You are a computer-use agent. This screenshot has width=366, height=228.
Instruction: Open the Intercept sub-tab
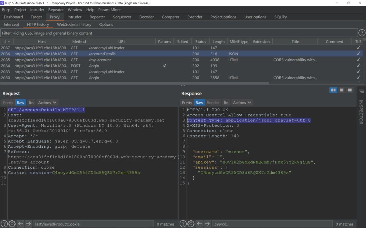(x=11, y=24)
